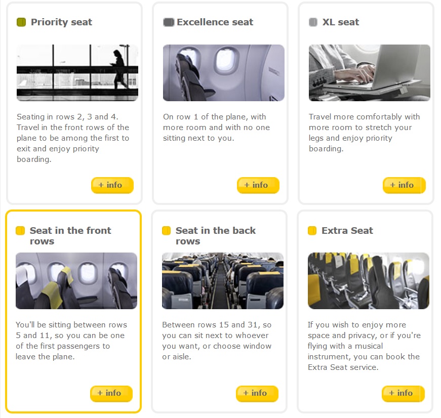
Task: Select the Priority seat heading
Action: pyautogui.click(x=61, y=22)
